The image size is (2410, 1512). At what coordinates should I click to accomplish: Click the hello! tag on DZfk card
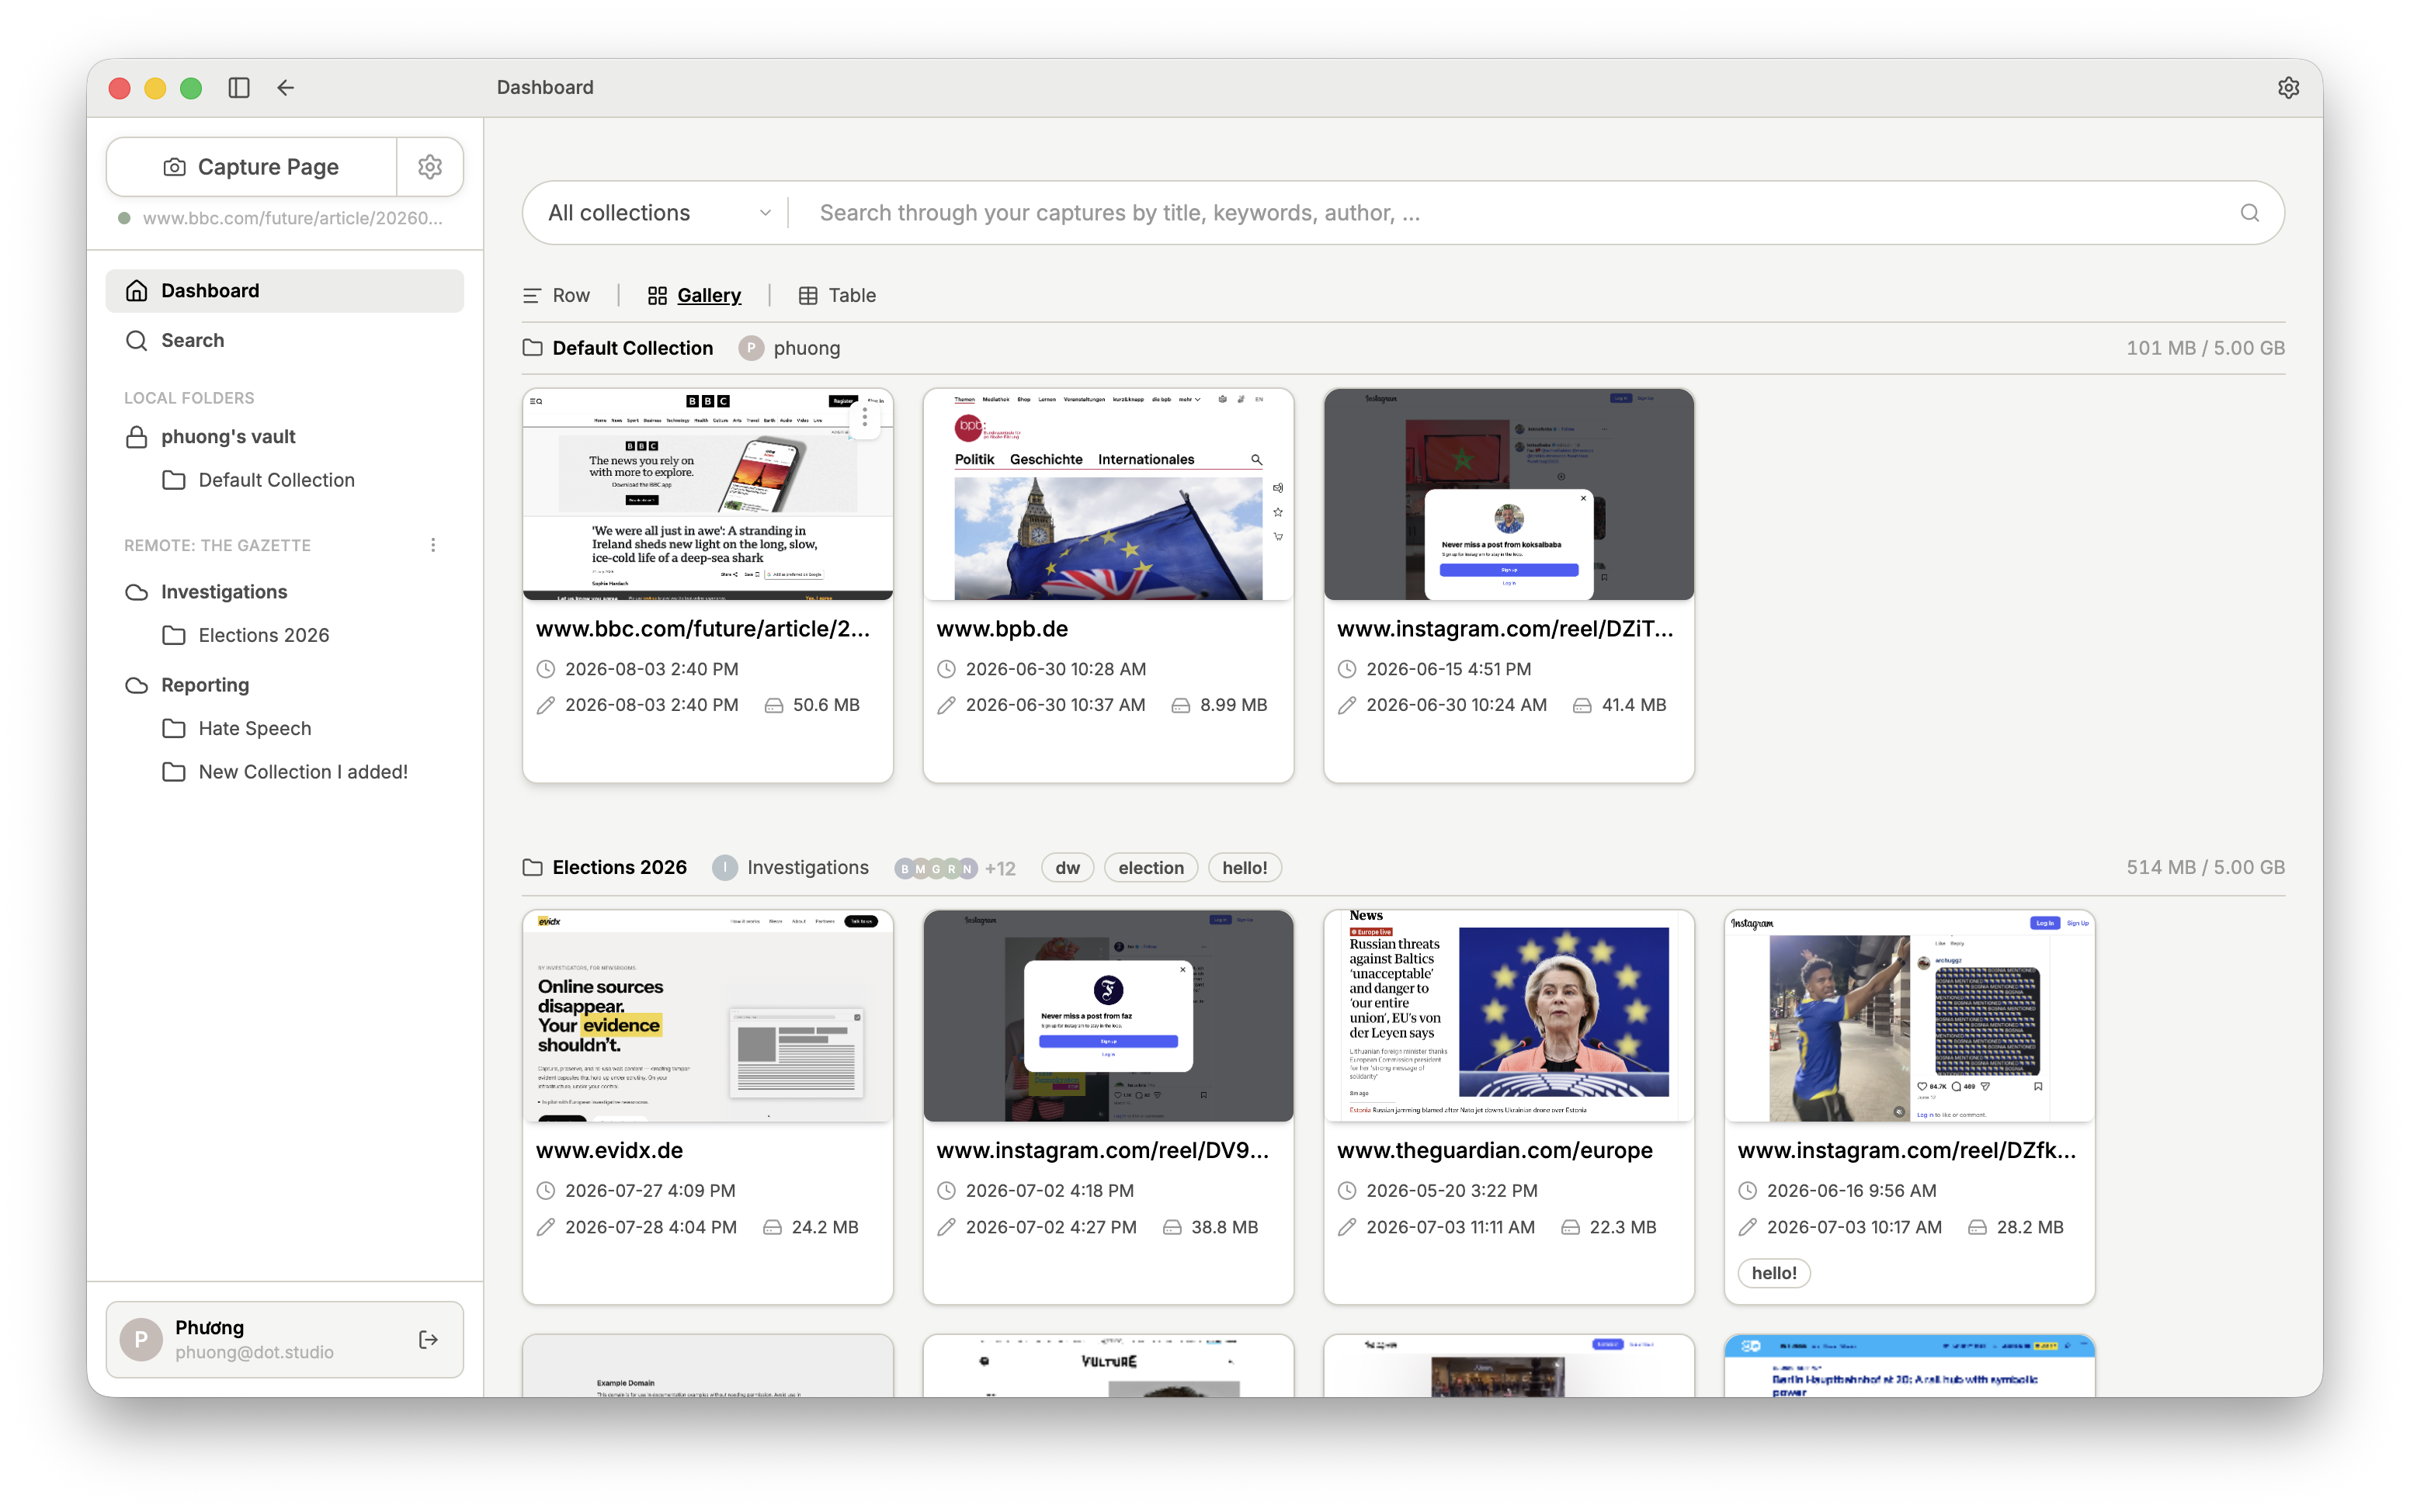[1774, 1273]
